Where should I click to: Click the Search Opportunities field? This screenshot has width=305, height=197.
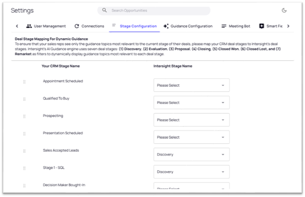pyautogui.click(x=153, y=10)
